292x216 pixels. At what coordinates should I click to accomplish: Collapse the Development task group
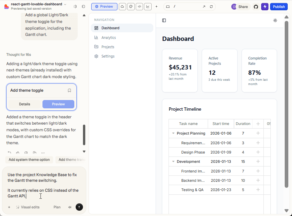pyautogui.click(x=173, y=162)
